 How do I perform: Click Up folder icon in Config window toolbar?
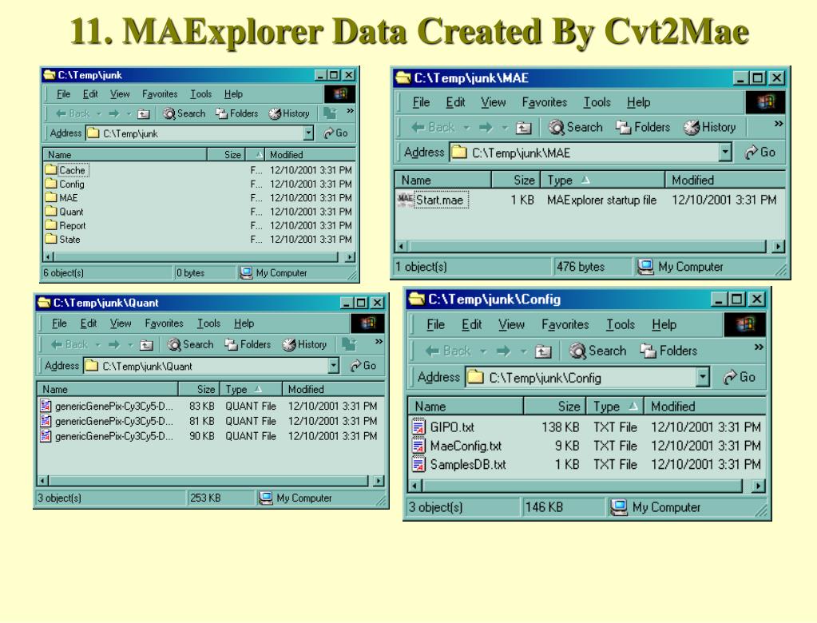pos(543,351)
